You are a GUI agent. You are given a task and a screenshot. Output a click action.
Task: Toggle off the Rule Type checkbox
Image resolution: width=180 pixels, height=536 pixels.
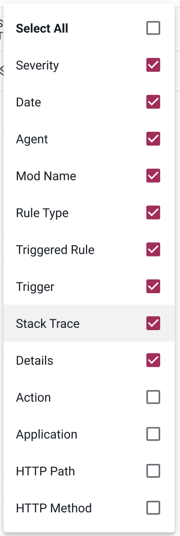[153, 213]
